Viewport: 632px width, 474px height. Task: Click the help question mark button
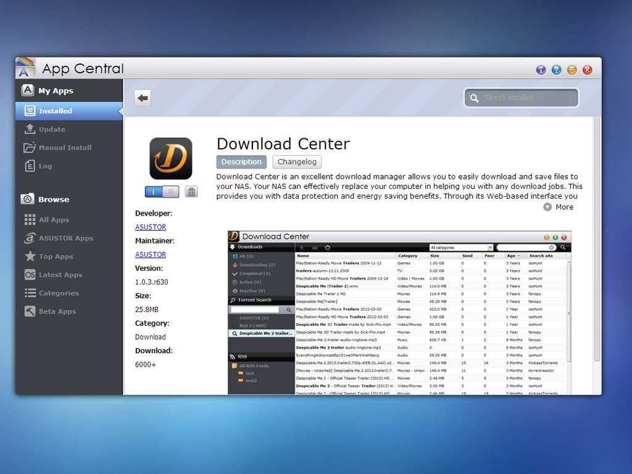(x=556, y=70)
